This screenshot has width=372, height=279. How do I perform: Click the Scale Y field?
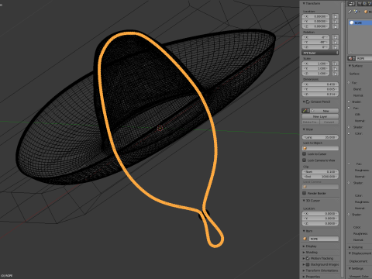pos(316,68)
